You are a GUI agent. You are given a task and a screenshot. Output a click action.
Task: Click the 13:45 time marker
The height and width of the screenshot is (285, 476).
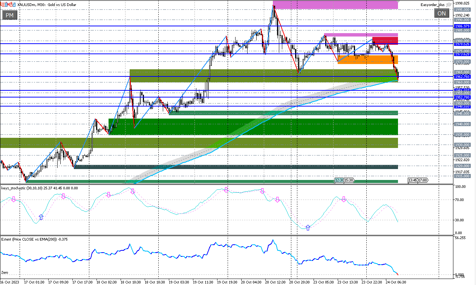(x=413, y=181)
